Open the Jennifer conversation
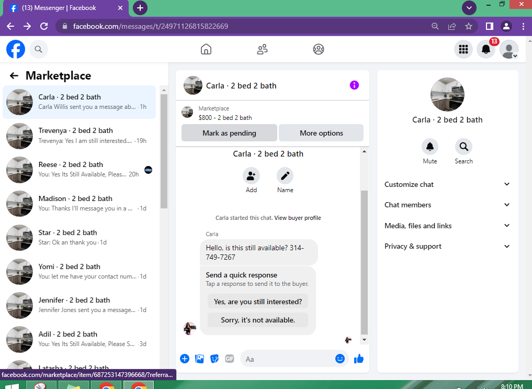Screen dimensions: 532x389 [80, 305]
